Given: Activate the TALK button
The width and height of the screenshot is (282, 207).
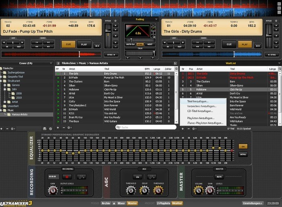Looking at the screenshot, I should pyautogui.click(x=140, y=48).
